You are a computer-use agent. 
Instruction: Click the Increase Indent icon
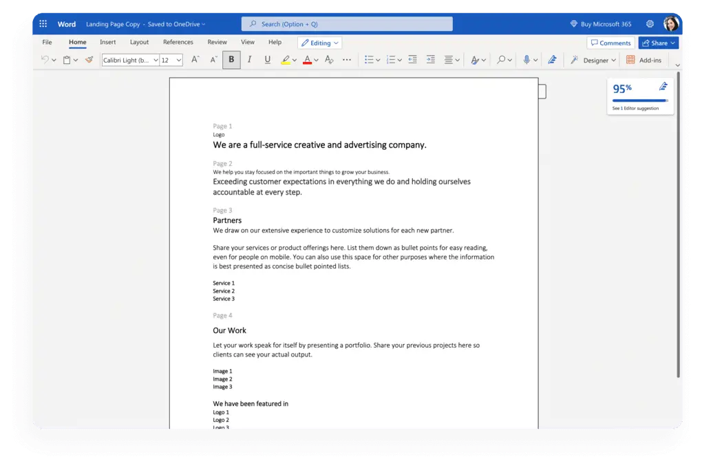[x=431, y=60]
